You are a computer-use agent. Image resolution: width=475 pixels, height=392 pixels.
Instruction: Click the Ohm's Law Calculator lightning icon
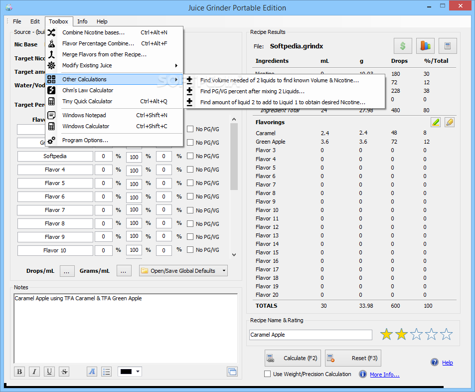pos(51,90)
